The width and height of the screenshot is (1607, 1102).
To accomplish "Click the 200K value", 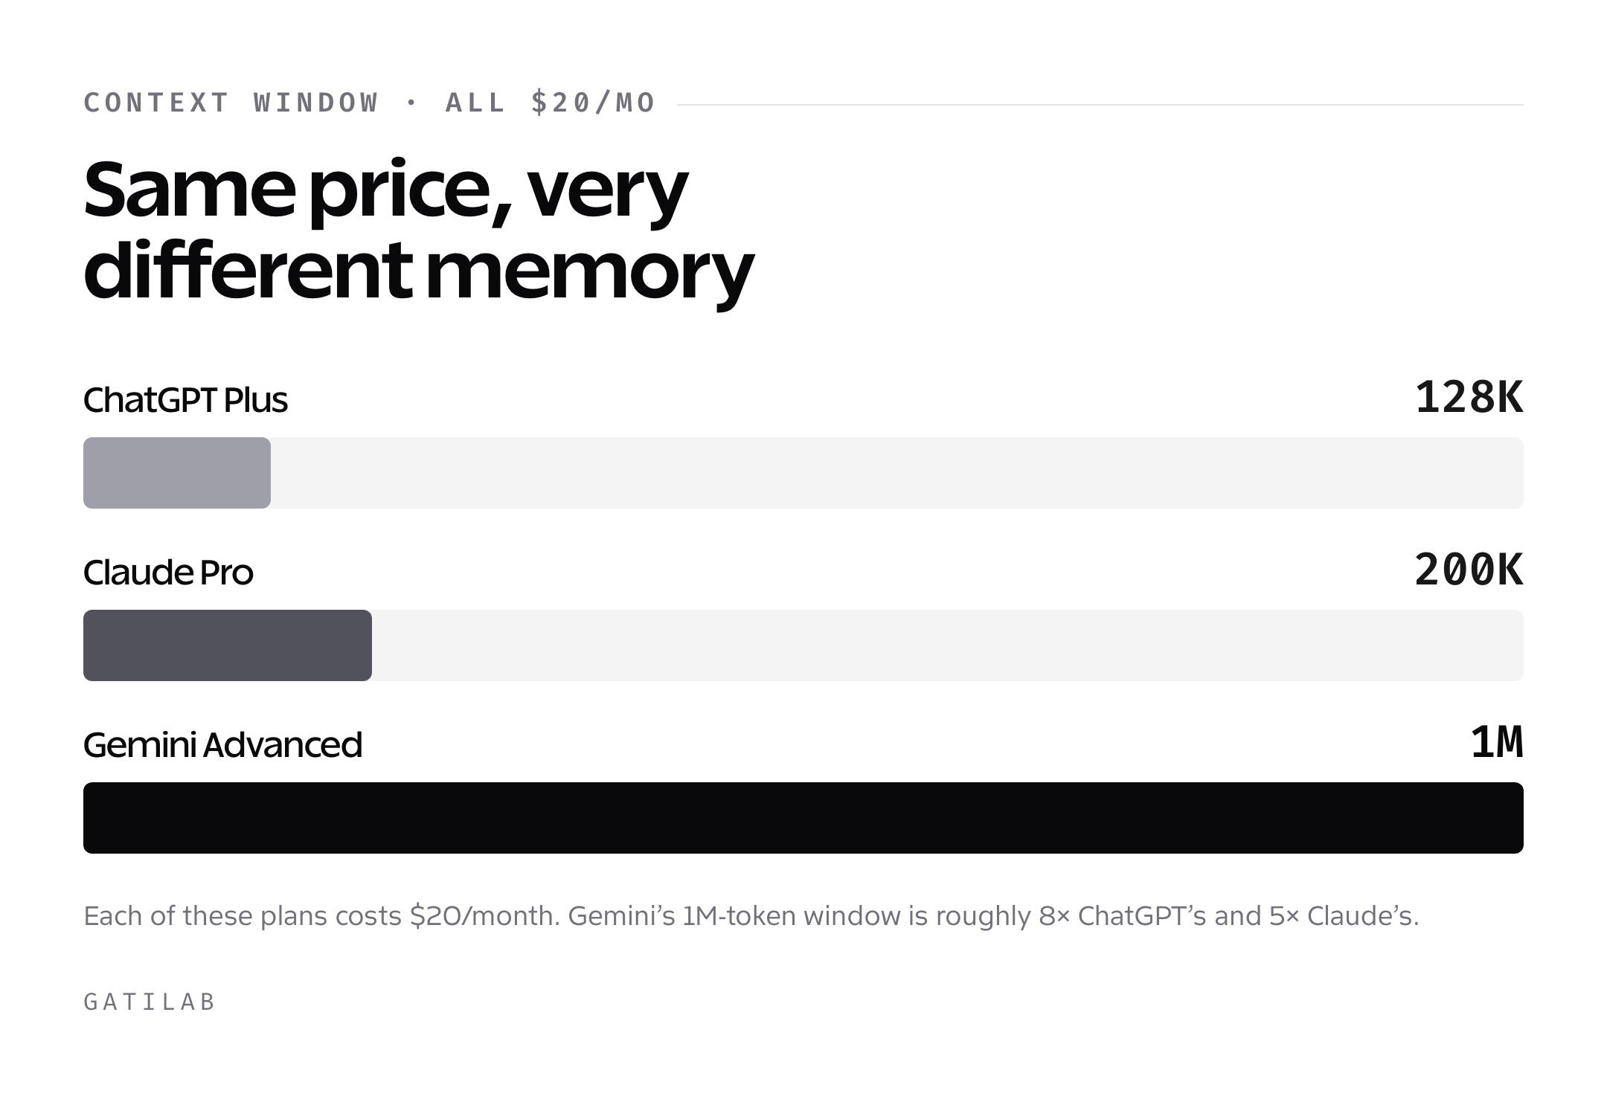I will tap(1469, 570).
